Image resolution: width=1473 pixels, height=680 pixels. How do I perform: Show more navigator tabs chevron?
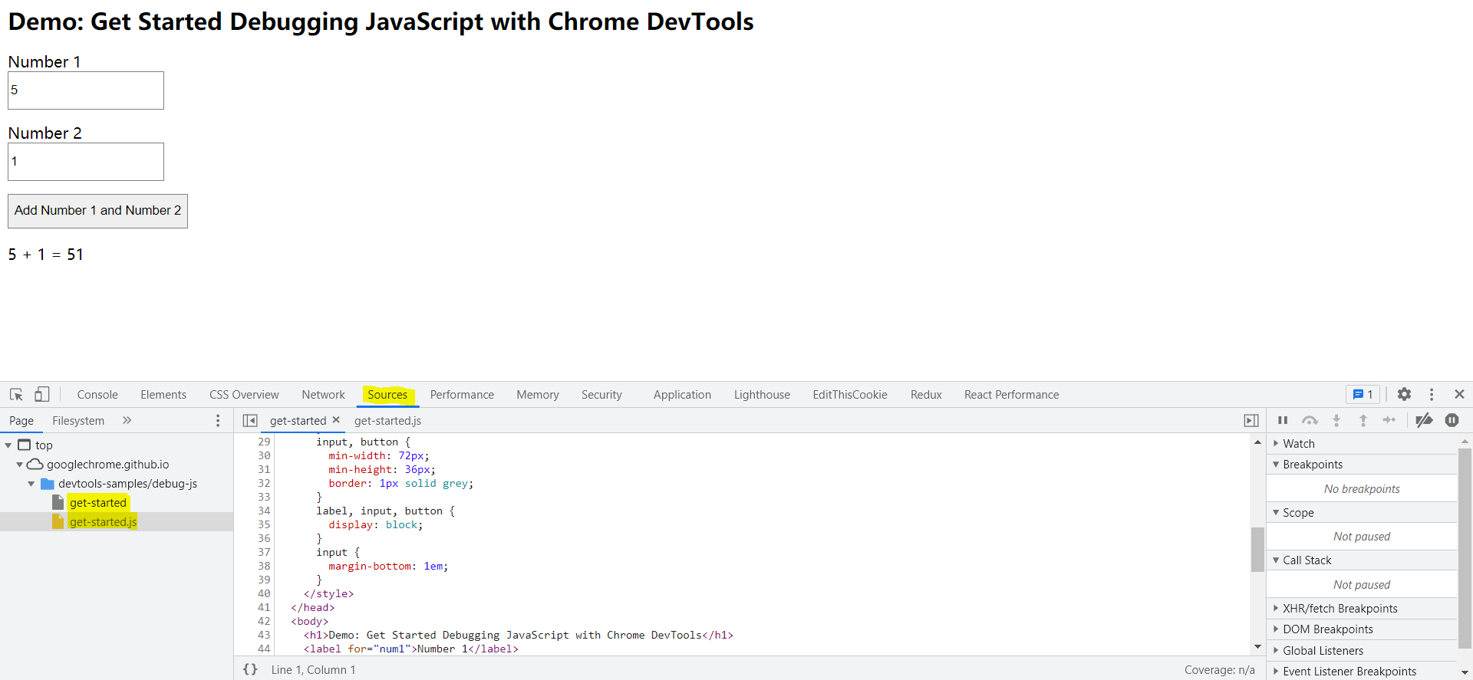click(127, 420)
